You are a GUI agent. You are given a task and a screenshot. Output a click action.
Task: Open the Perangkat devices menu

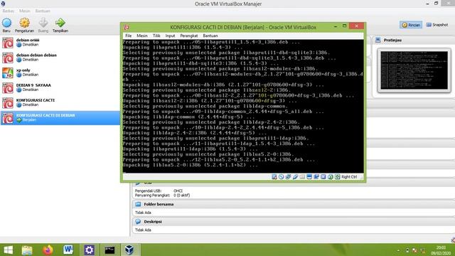coord(189,36)
